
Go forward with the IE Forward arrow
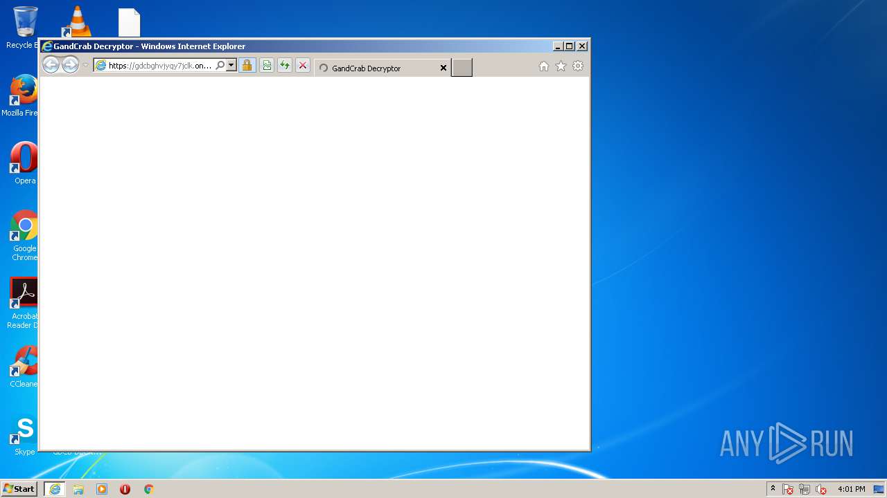tap(70, 65)
